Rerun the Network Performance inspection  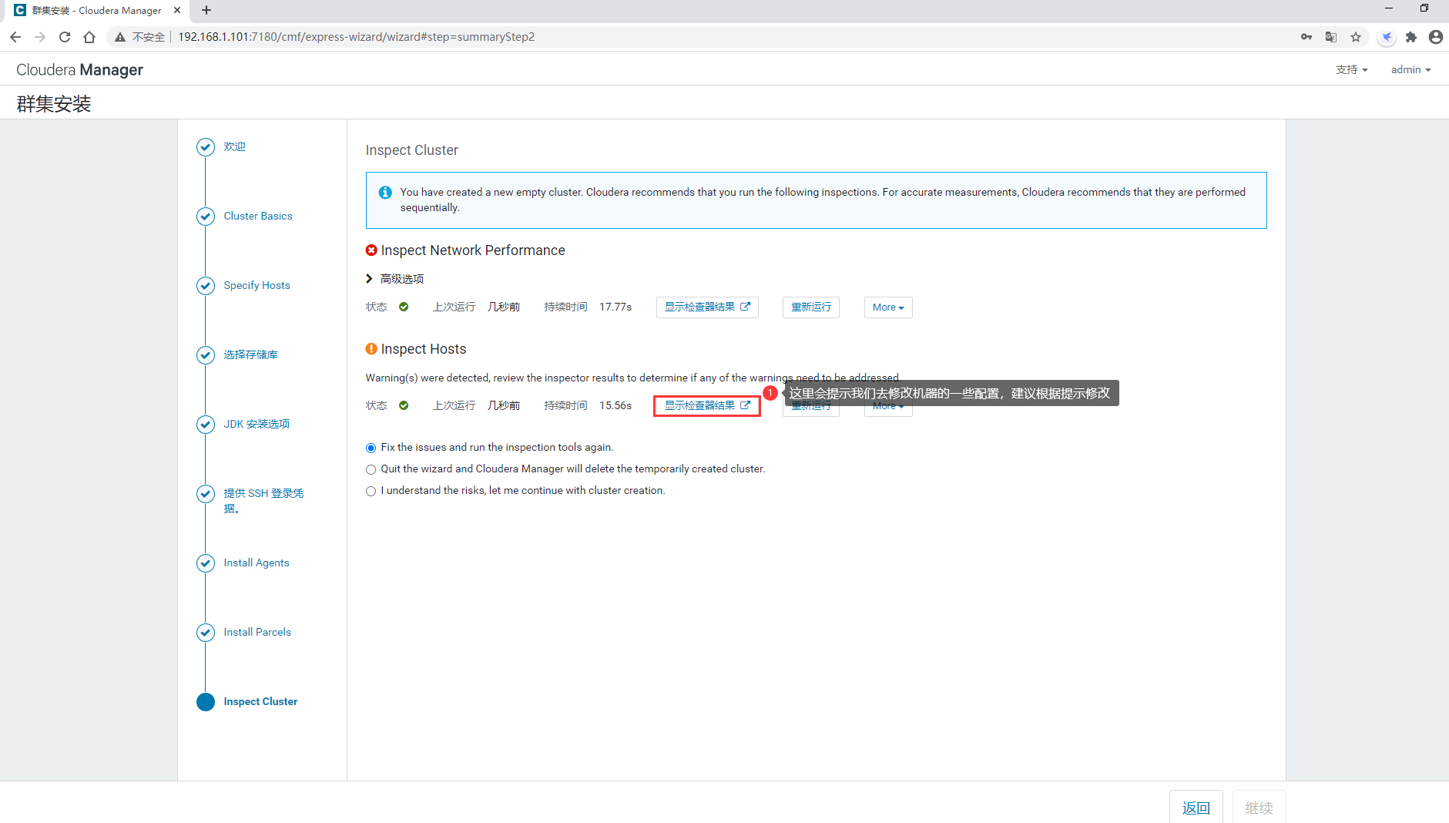pyautogui.click(x=811, y=307)
